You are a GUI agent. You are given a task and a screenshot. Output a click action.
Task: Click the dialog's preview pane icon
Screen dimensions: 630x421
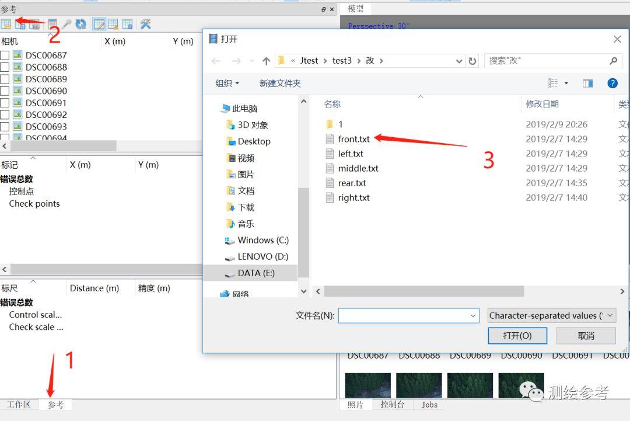[x=588, y=83]
